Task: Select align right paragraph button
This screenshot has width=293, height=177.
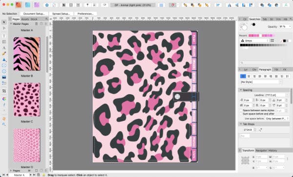Action: pyautogui.click(x=254, y=76)
